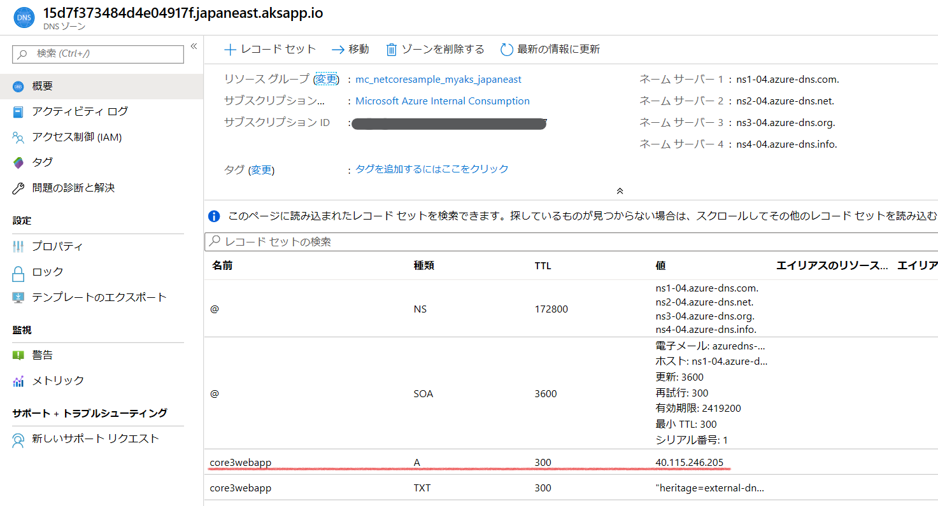The image size is (938, 506).
Task: Sort by the TTL column header
Action: [543, 266]
